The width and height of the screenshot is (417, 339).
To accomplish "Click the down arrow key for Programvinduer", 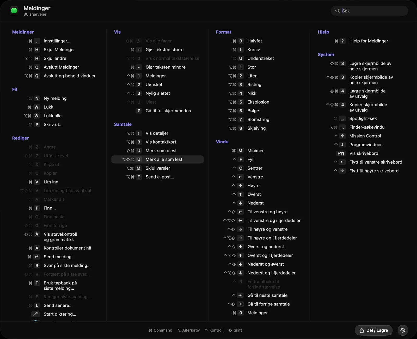I will pyautogui.click(x=342, y=145).
